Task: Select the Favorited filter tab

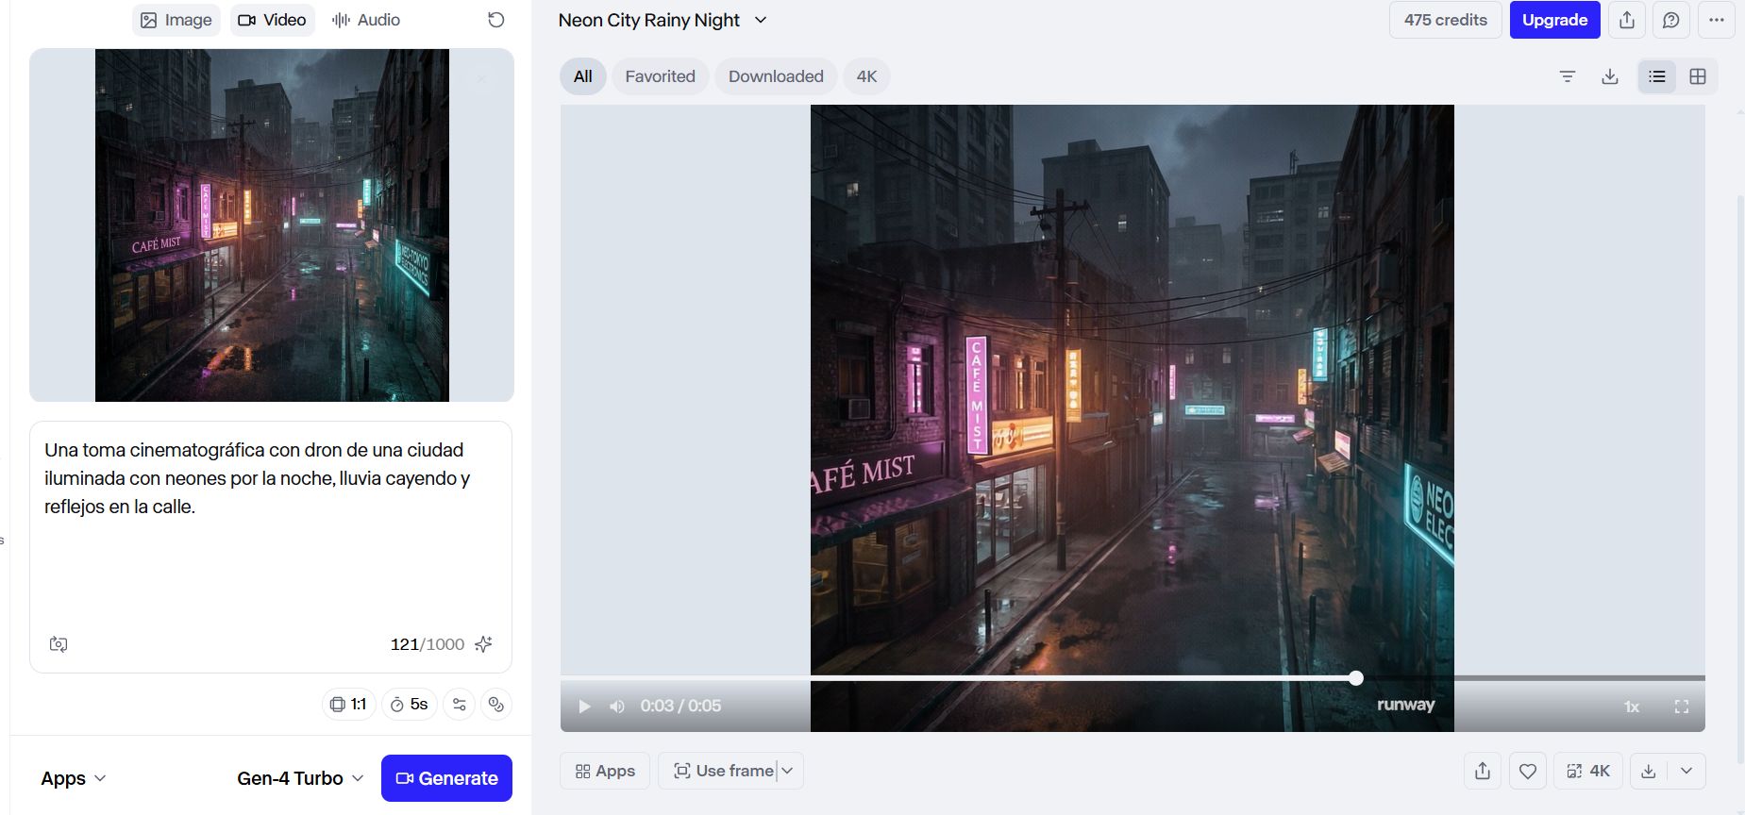Action: (660, 76)
